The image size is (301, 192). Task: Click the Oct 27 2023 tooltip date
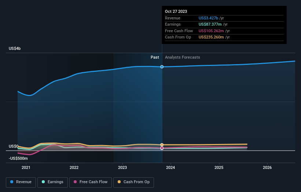(176, 11)
